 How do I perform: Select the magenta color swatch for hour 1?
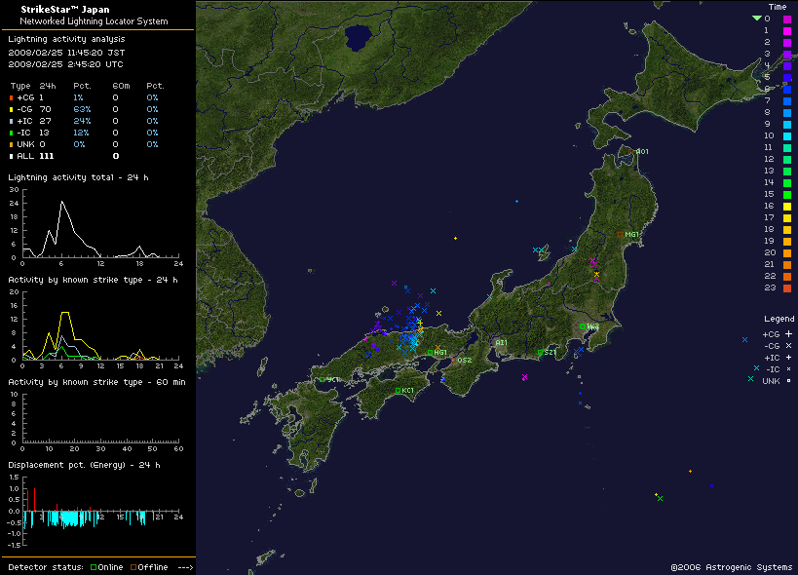tap(788, 30)
